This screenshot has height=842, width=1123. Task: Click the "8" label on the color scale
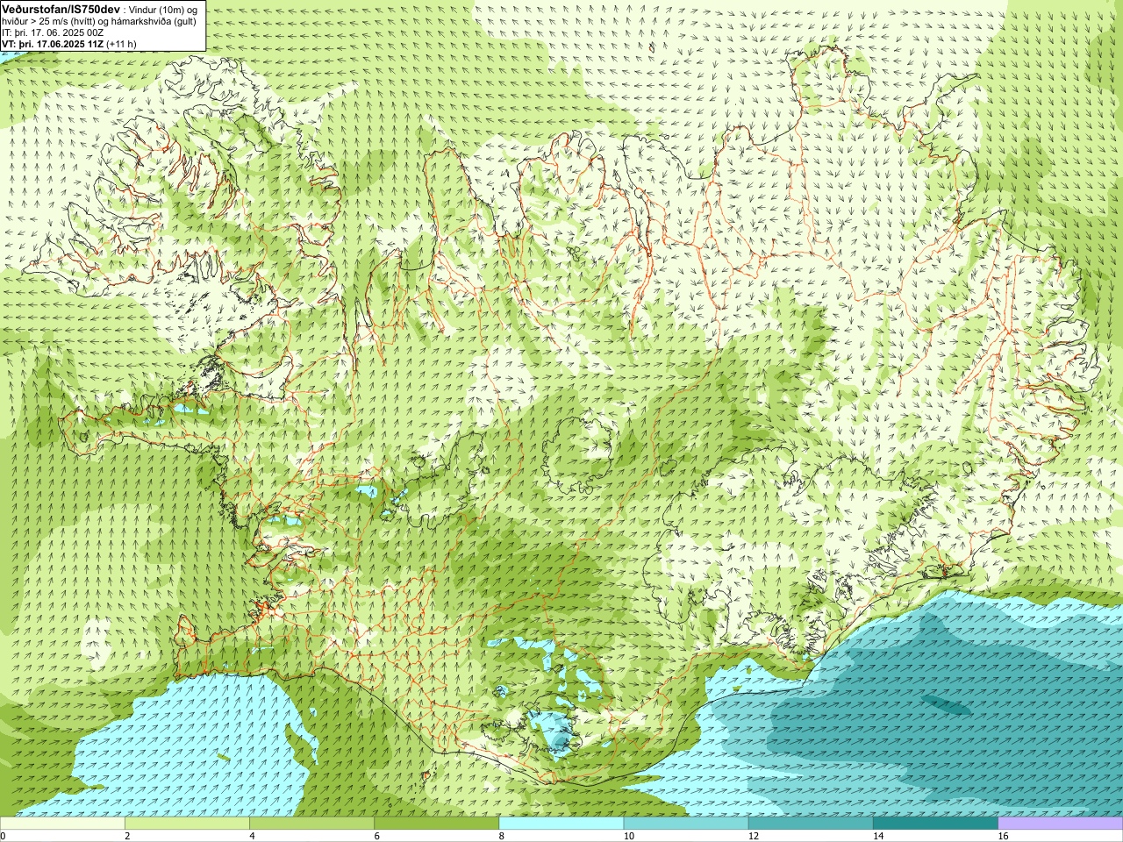502,836
